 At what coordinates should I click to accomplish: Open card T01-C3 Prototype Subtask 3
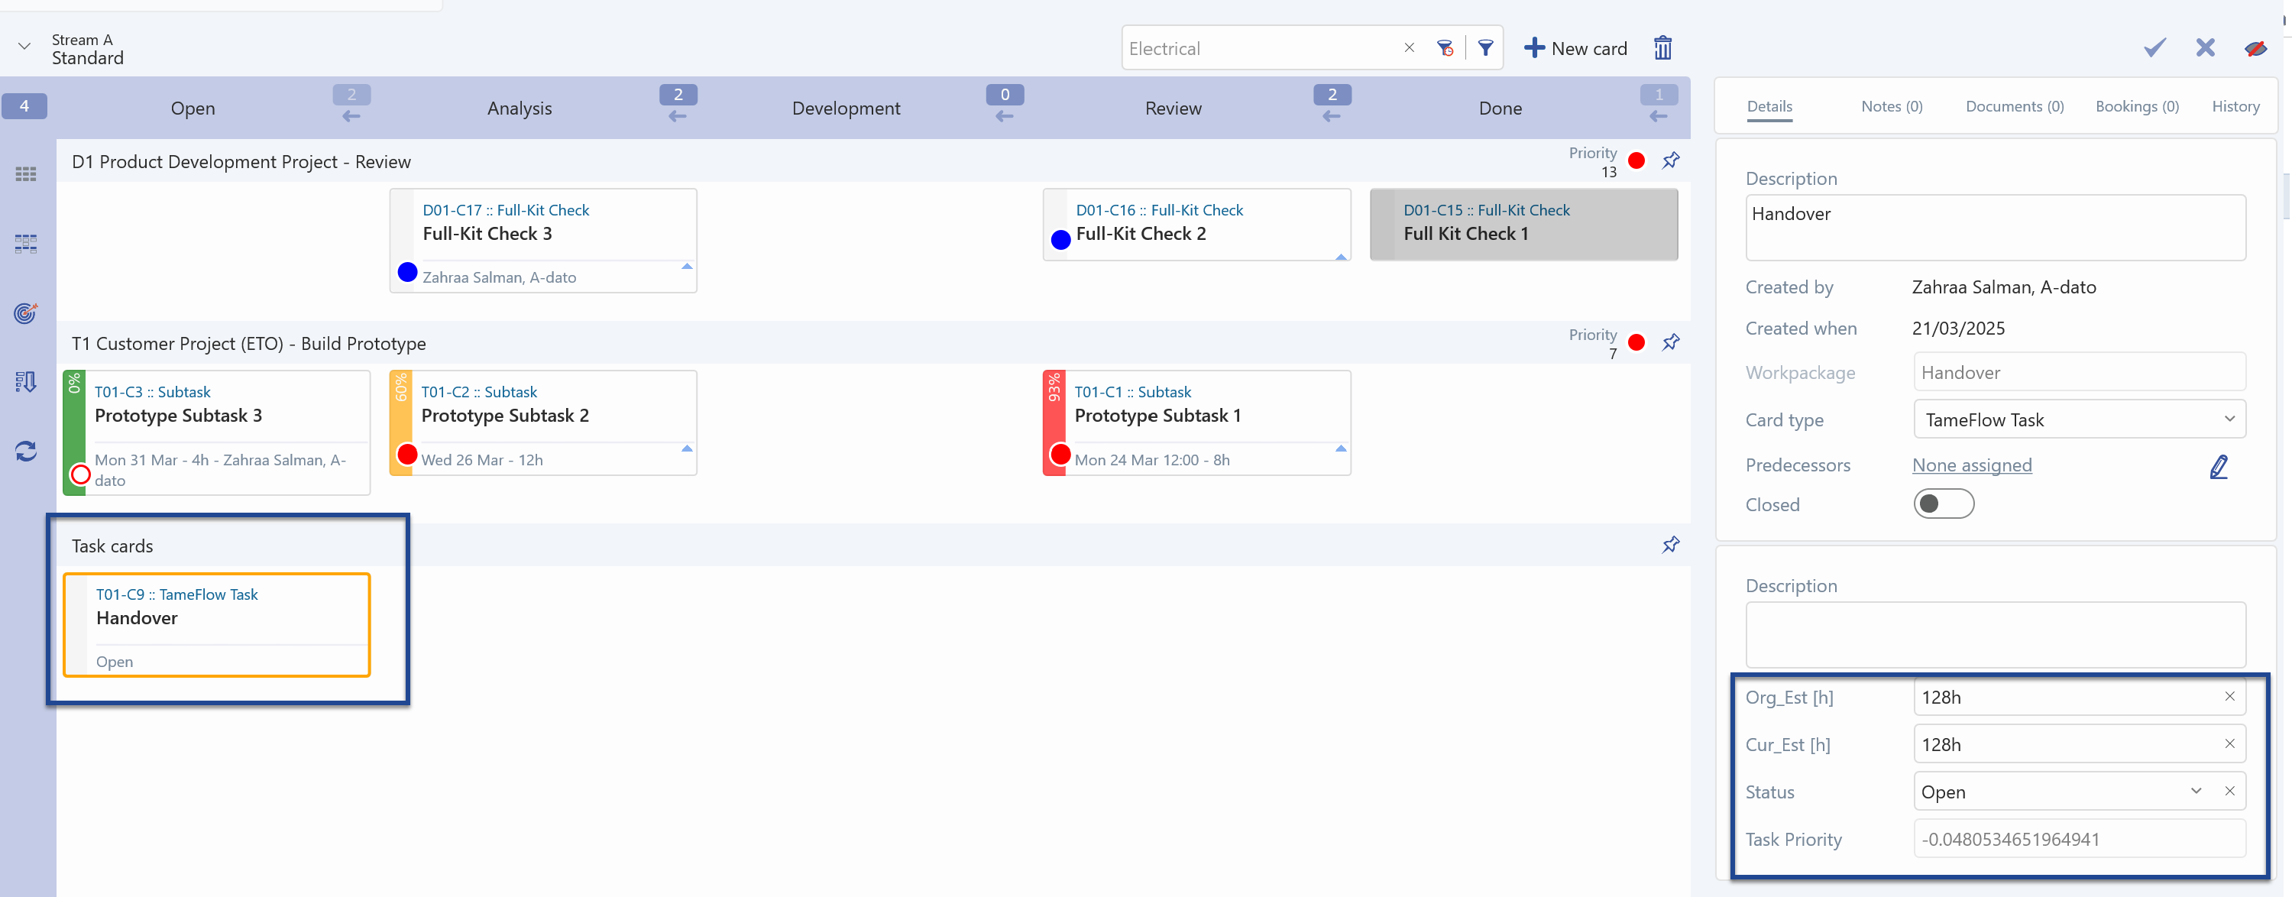tap(216, 432)
